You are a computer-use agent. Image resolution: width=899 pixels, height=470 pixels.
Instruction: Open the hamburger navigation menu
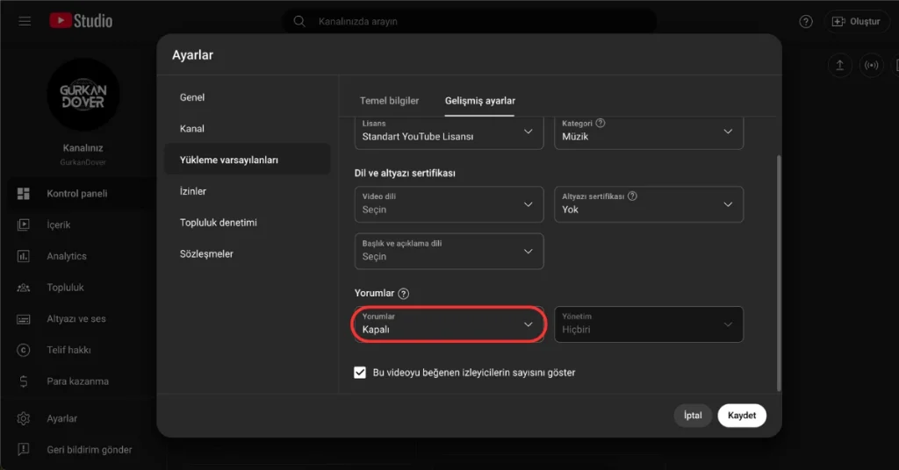click(24, 21)
